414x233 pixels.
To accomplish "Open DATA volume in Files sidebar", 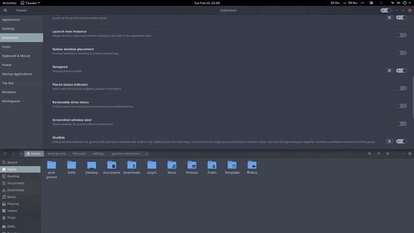I will (20, 227).
